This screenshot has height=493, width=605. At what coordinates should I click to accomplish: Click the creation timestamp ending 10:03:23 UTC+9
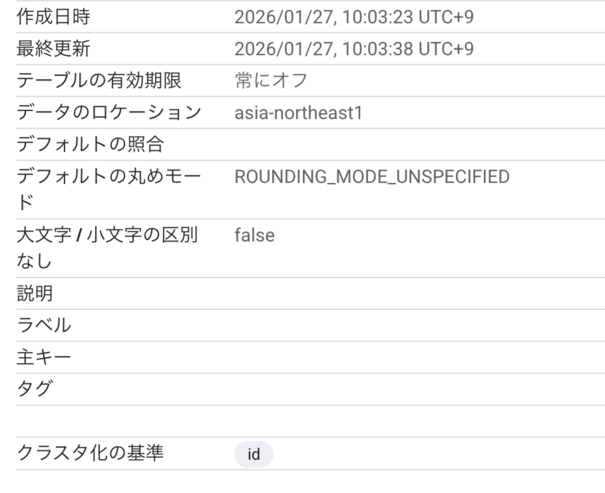[x=354, y=17]
